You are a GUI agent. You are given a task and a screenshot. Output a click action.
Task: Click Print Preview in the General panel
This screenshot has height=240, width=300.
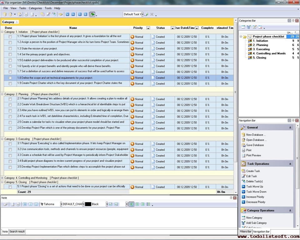pos(254,155)
